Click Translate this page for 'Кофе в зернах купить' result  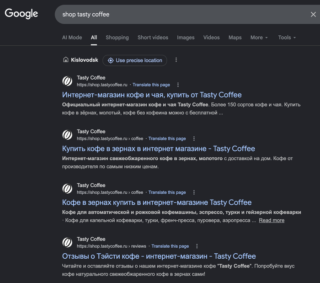pos(167,192)
